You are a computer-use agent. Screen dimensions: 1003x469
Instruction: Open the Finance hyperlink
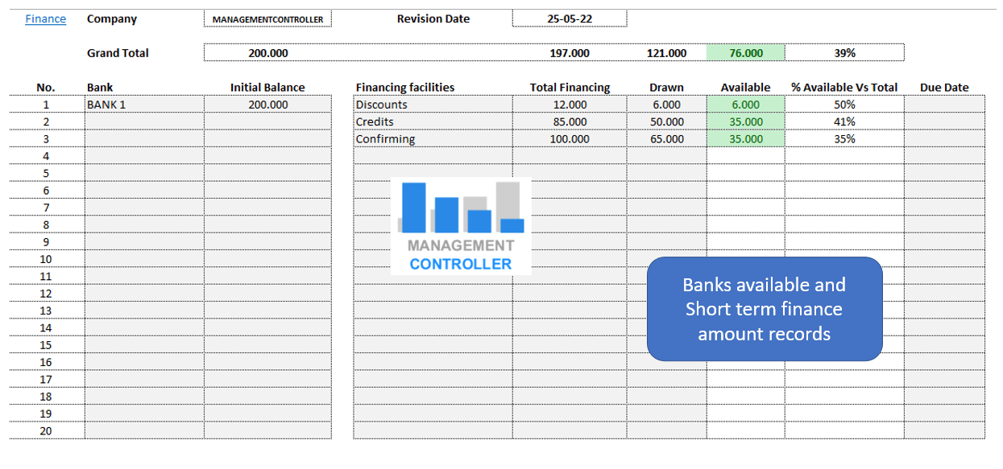pos(45,19)
